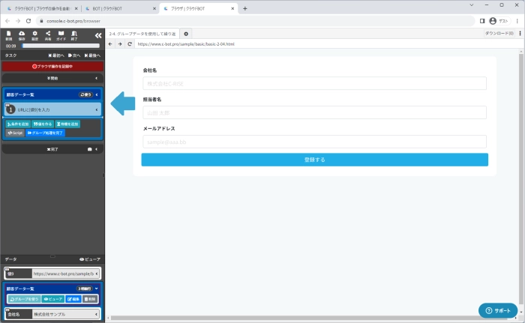Open the ガイド guide book icon
The height and width of the screenshot is (323, 525).
pos(61,34)
